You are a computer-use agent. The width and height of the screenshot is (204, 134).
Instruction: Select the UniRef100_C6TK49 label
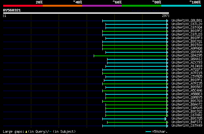tap(187, 126)
